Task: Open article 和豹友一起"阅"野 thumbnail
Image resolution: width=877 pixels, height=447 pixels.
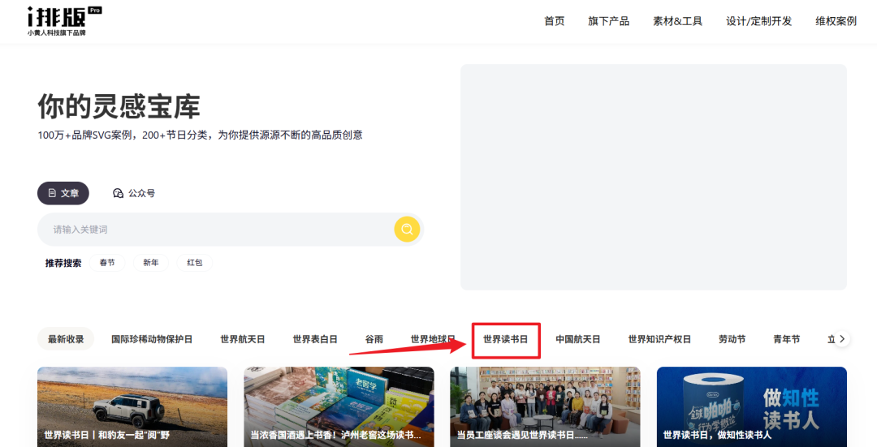Action: (x=132, y=406)
